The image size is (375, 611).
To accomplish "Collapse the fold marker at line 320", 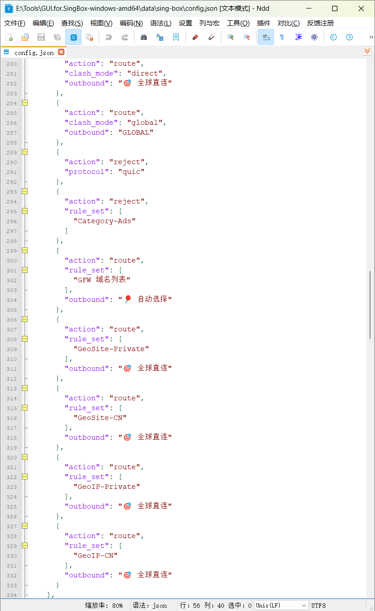I will (x=25, y=457).
